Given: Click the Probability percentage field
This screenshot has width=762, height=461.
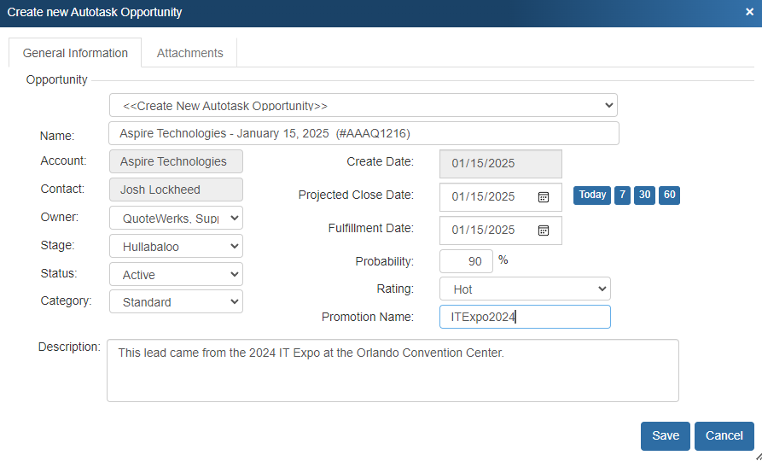Looking at the screenshot, I should pos(466,261).
